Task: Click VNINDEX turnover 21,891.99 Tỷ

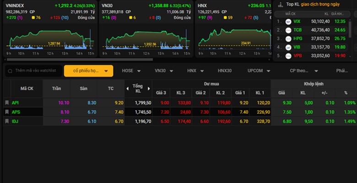Action: coord(83,11)
